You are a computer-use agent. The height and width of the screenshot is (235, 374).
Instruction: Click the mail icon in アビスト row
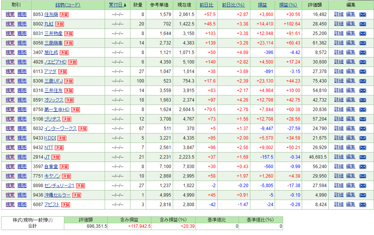(363, 205)
